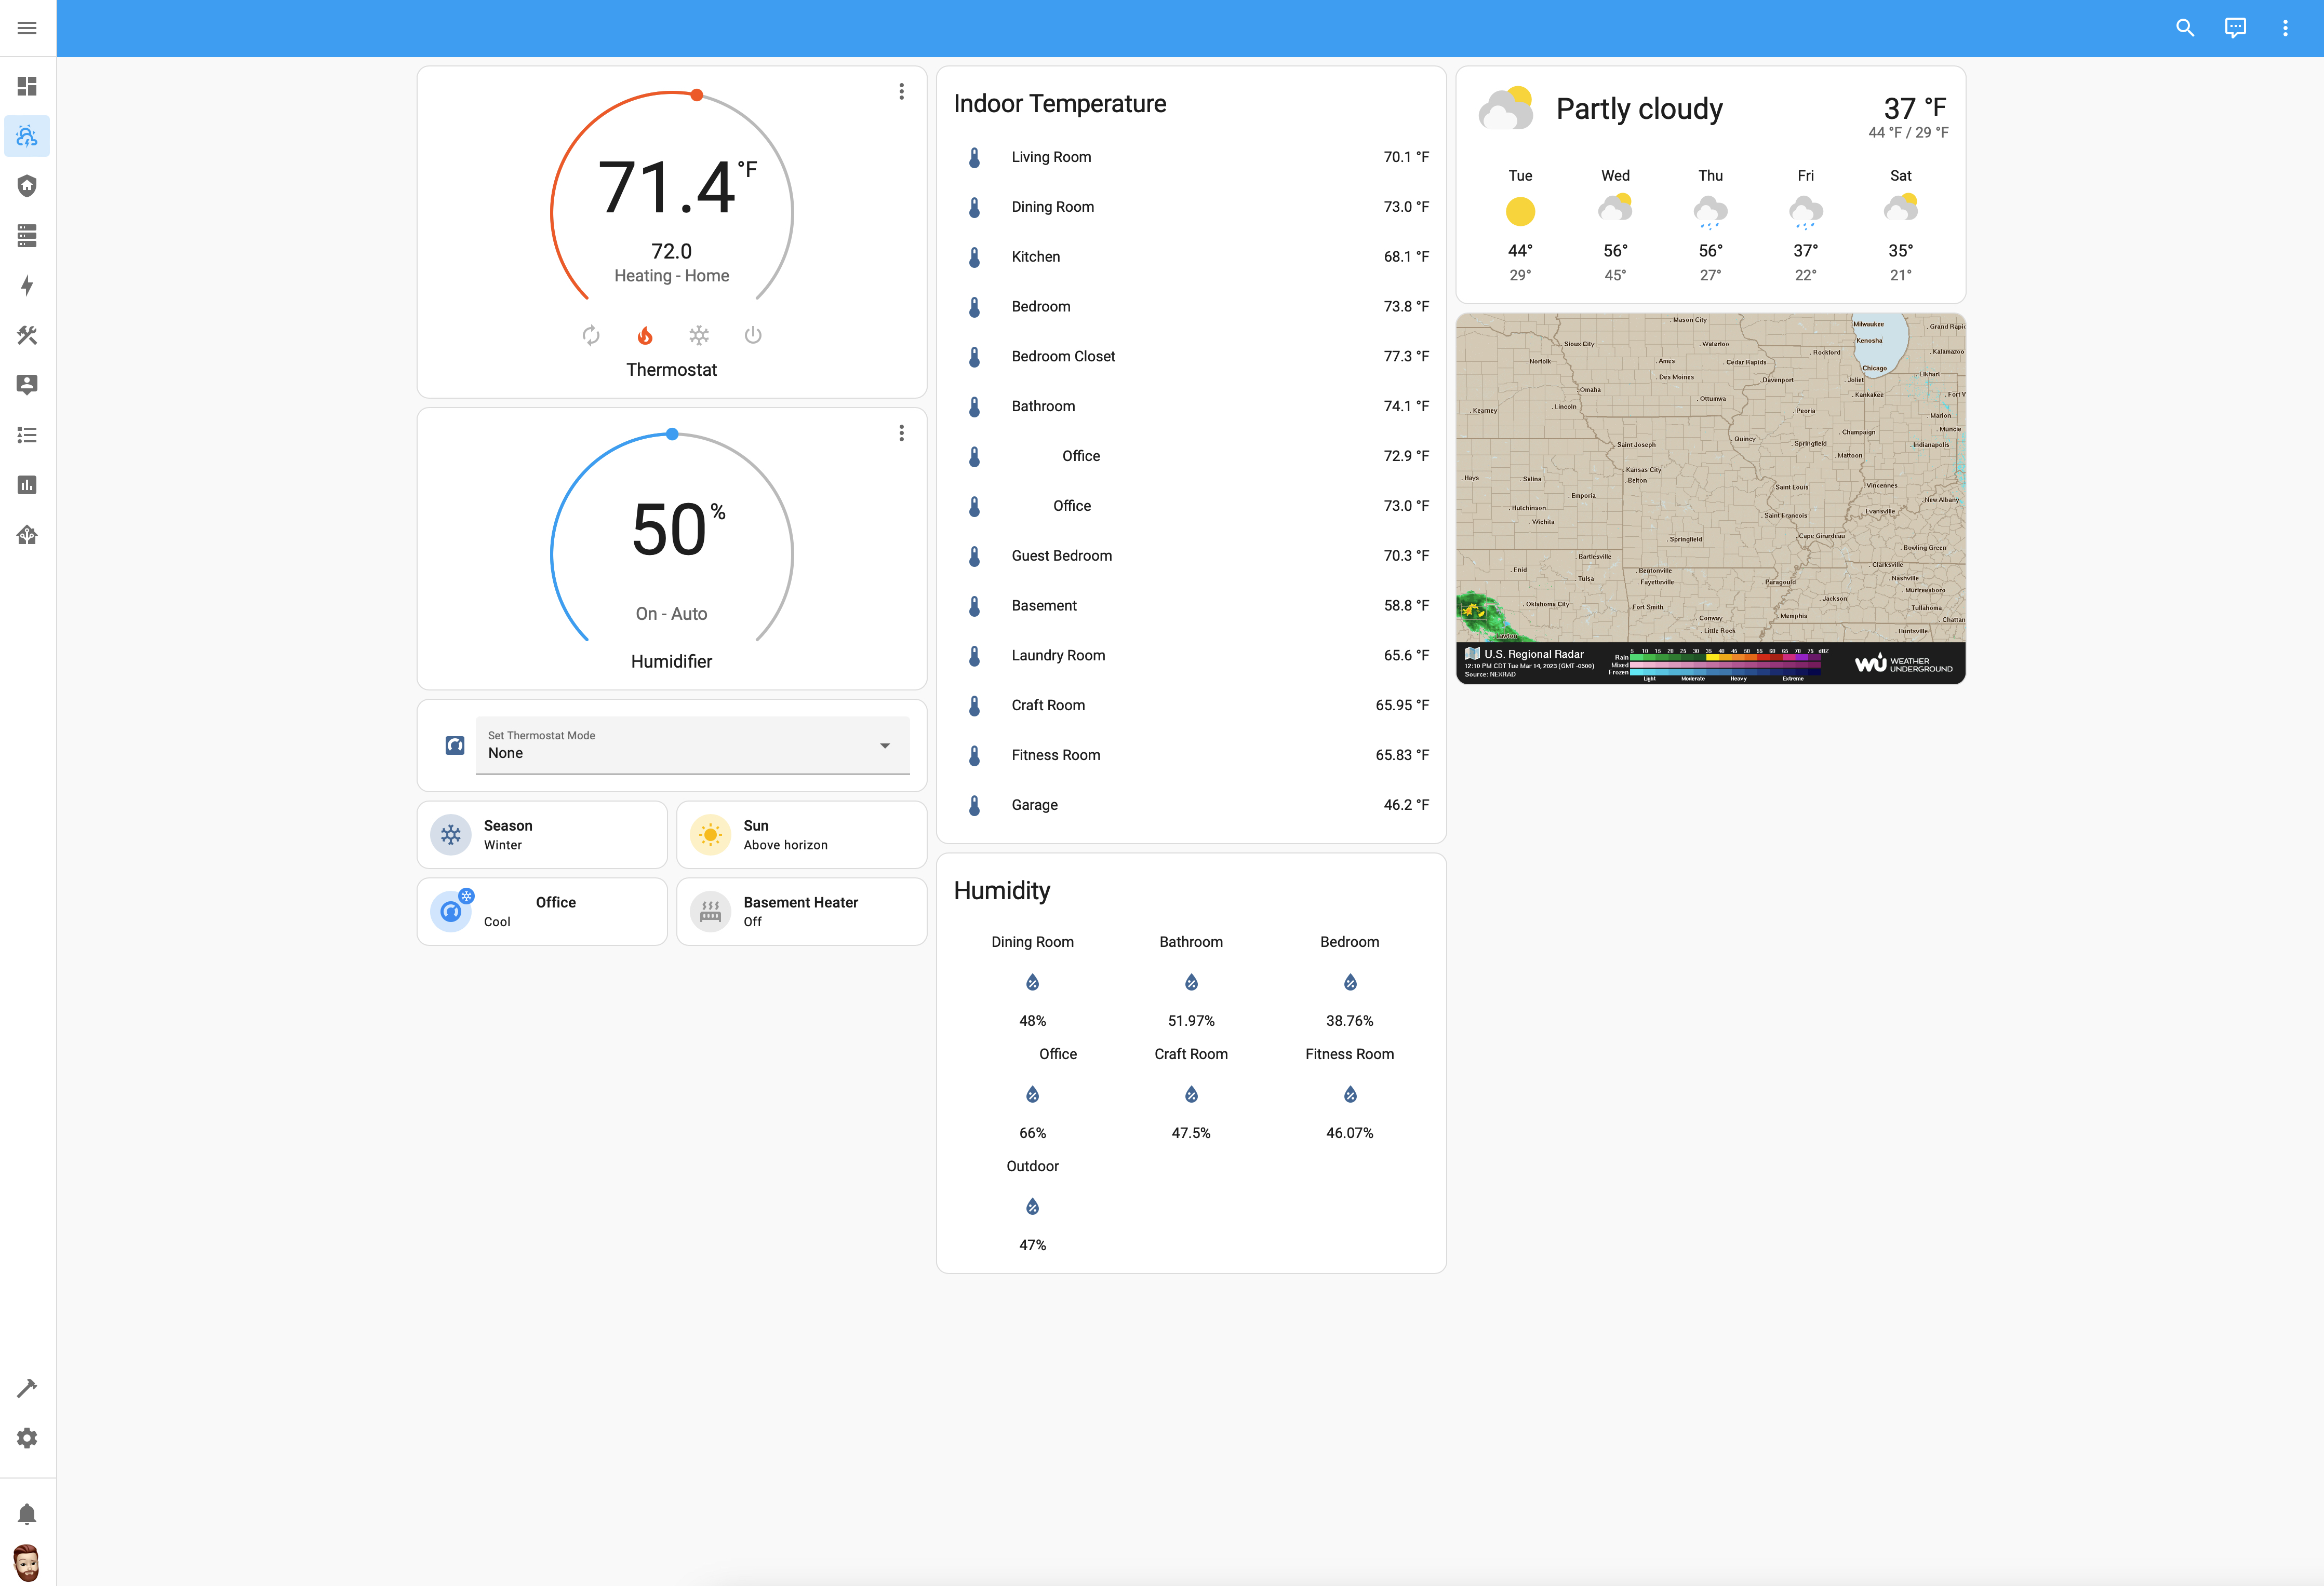Open Settings gear in sidebar
Viewport: 2324px width, 1586px height.
pos(27,1437)
